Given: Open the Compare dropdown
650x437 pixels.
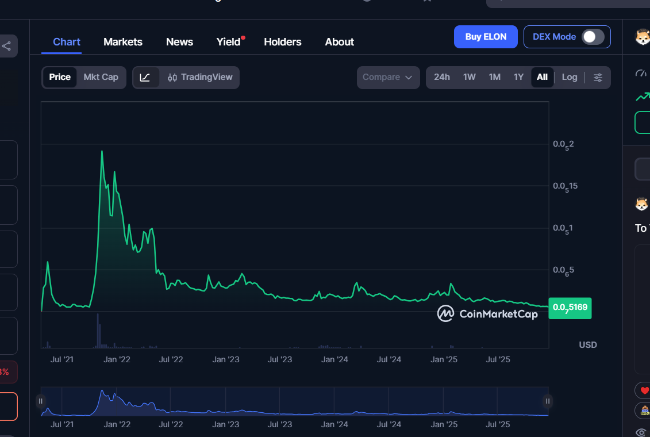Looking at the screenshot, I should [x=388, y=76].
